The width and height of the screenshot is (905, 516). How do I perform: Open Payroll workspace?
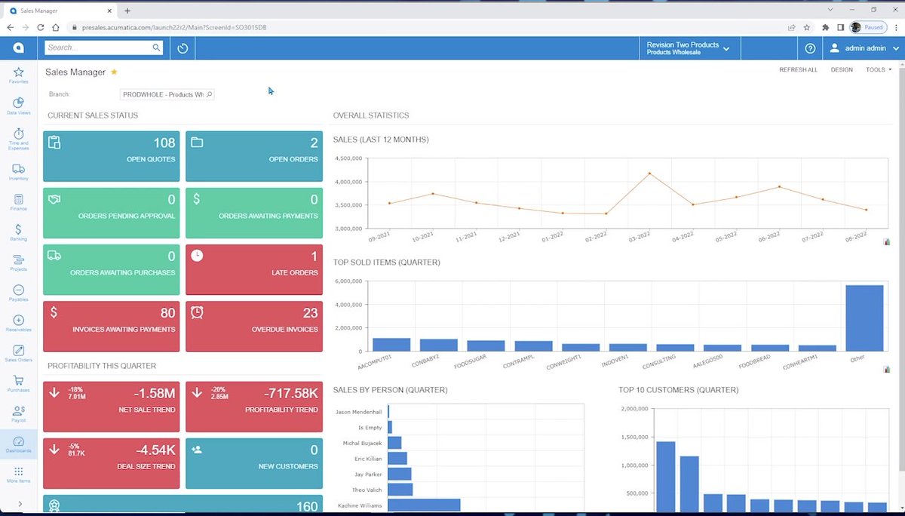(19, 413)
